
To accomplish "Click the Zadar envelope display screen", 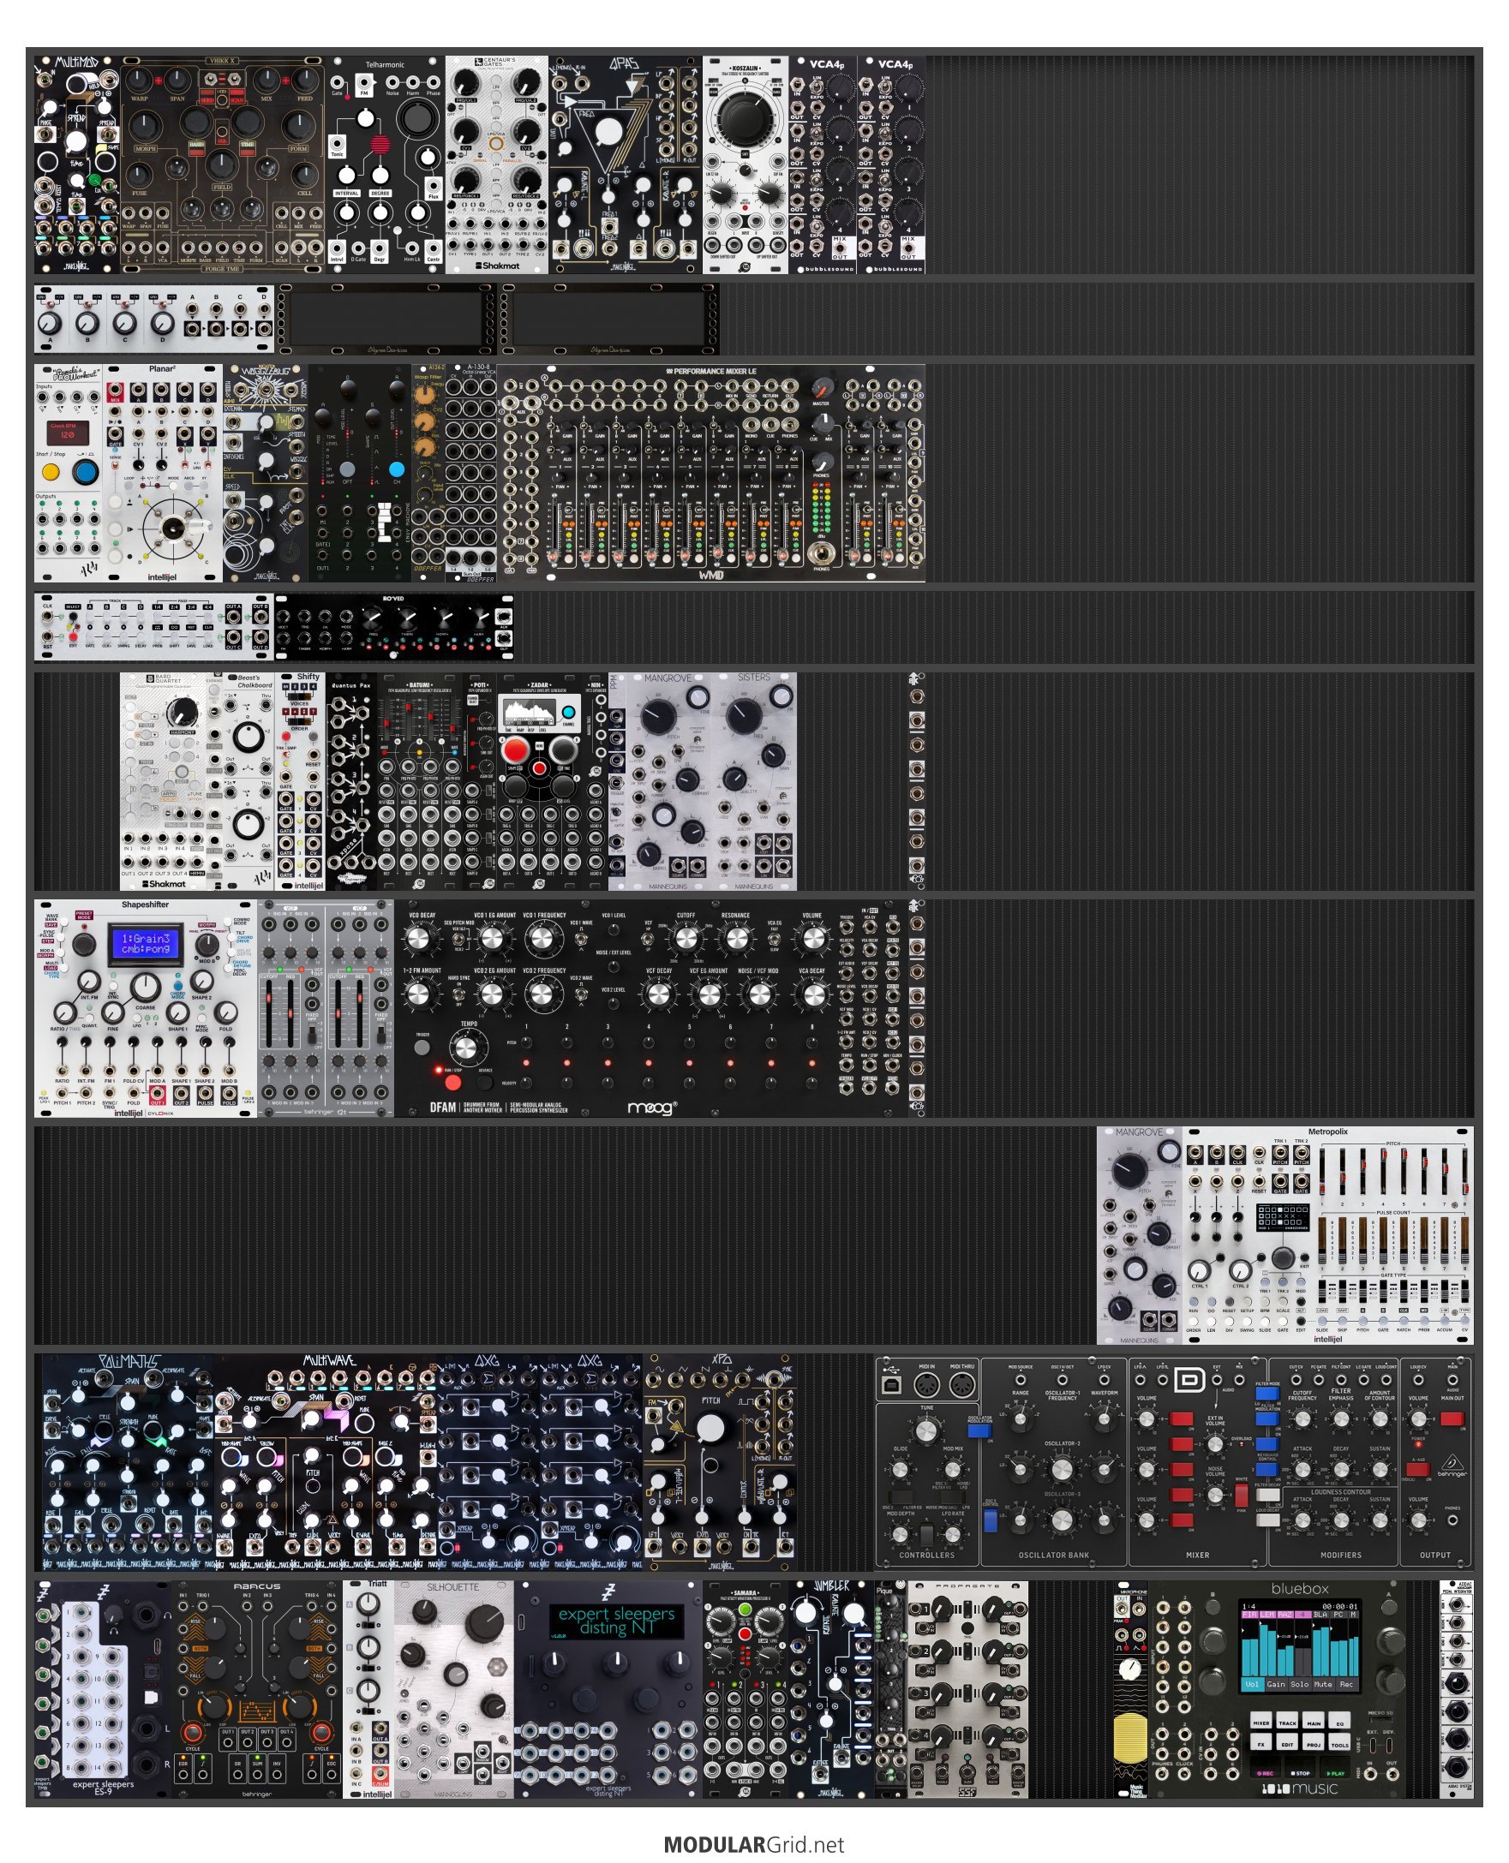I will [x=530, y=714].
